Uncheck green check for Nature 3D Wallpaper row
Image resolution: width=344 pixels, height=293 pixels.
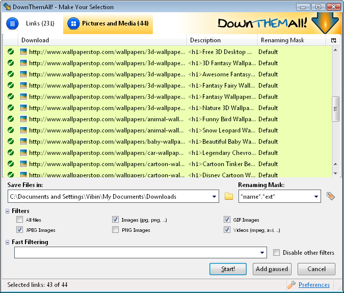click(x=11, y=108)
